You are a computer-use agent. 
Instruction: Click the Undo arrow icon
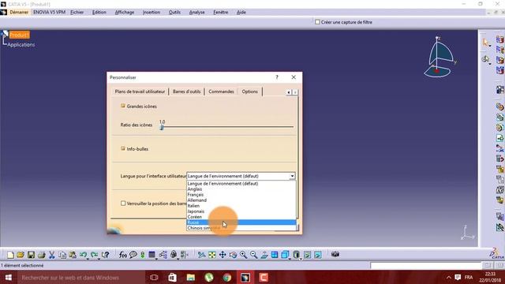(83, 255)
